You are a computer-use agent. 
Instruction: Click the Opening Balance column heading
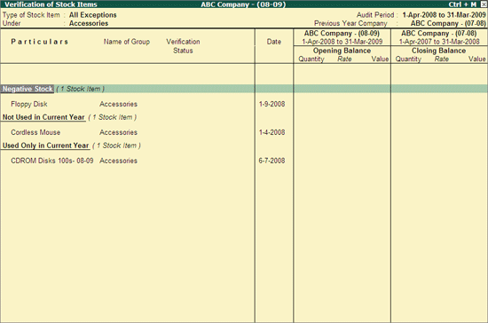tap(342, 51)
